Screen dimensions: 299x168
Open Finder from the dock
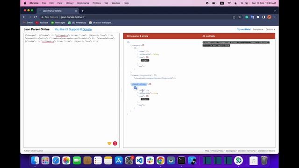(x=35, y=161)
